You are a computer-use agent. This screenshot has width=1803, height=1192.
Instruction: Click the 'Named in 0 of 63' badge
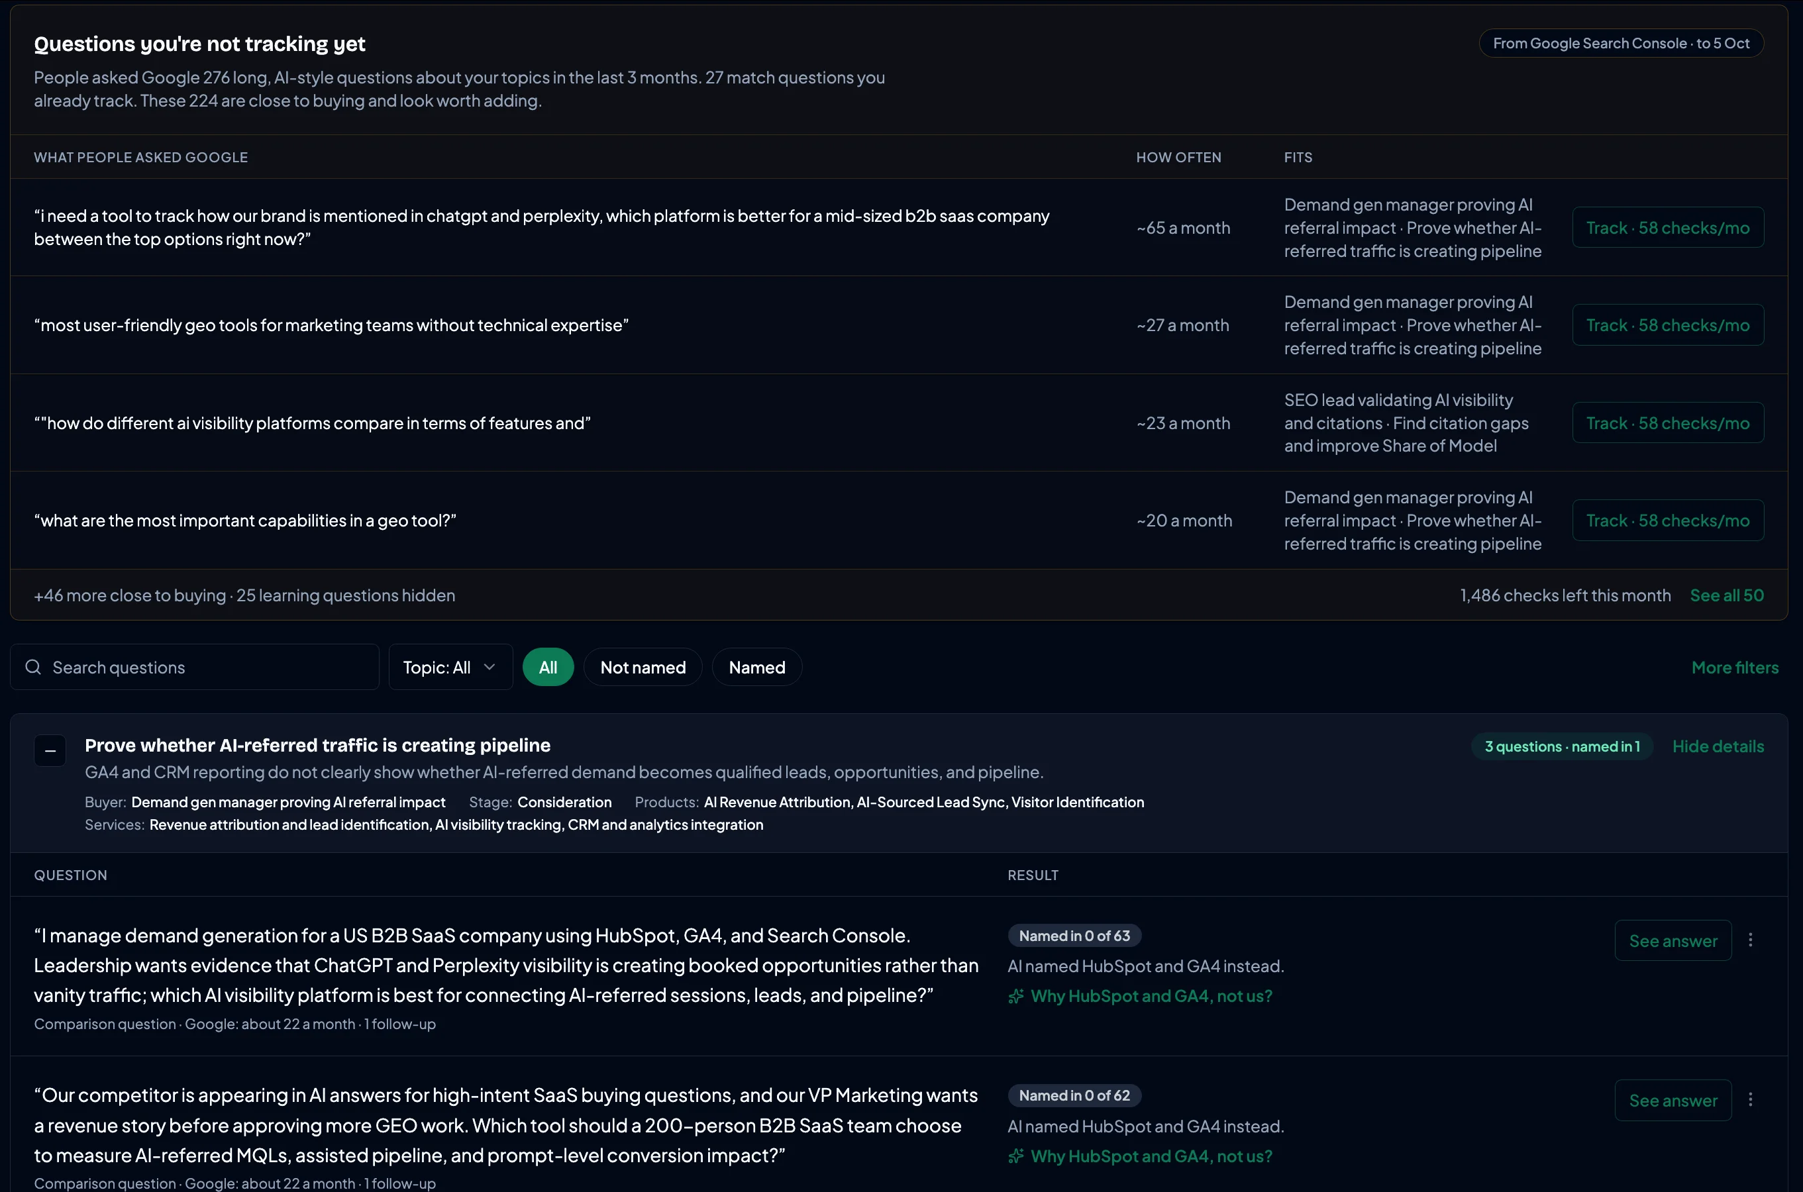(1074, 936)
